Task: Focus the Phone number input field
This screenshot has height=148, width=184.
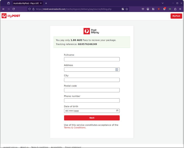Action: click(92, 101)
